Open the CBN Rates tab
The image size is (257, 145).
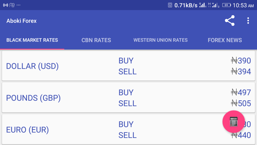pos(96,40)
